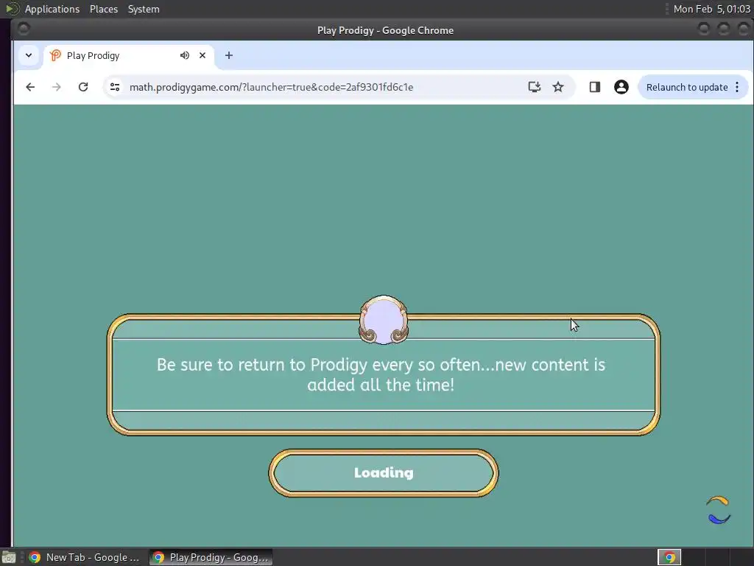Click the Prodigy favicon on the tab
The height and width of the screenshot is (566, 754).
tap(55, 55)
